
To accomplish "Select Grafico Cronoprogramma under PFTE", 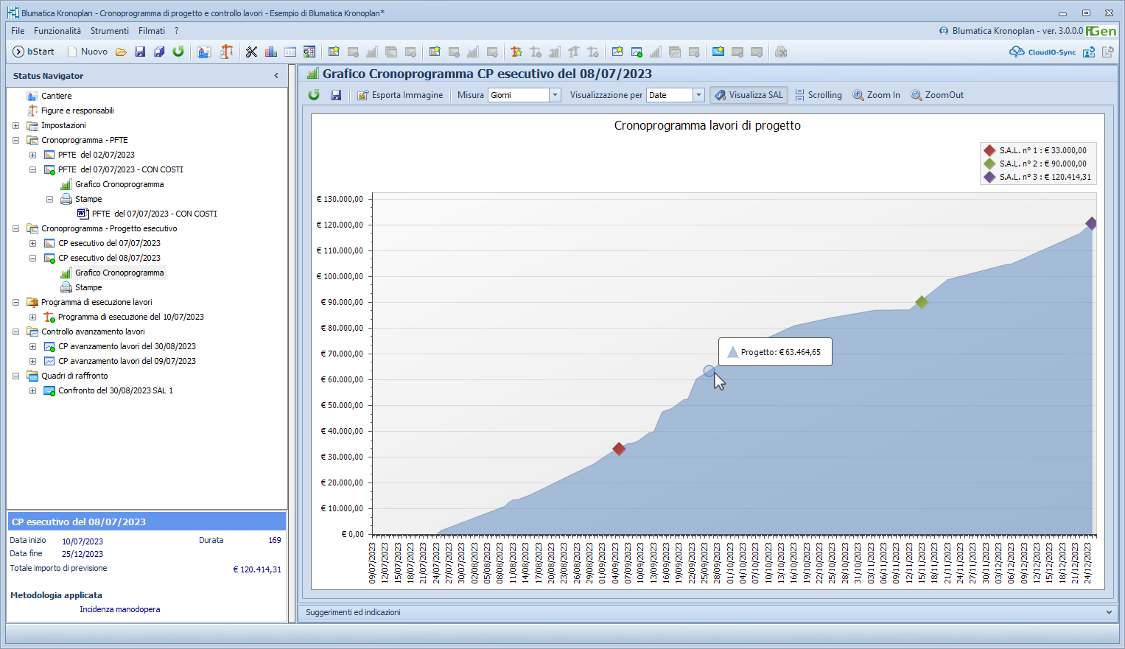I will click(x=119, y=184).
